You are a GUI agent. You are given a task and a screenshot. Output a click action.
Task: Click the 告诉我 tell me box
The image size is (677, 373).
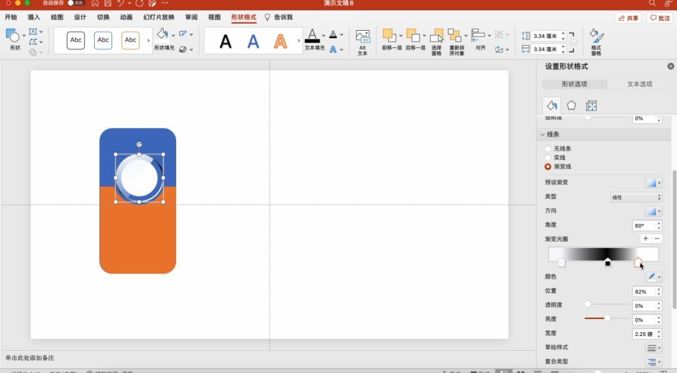point(279,18)
